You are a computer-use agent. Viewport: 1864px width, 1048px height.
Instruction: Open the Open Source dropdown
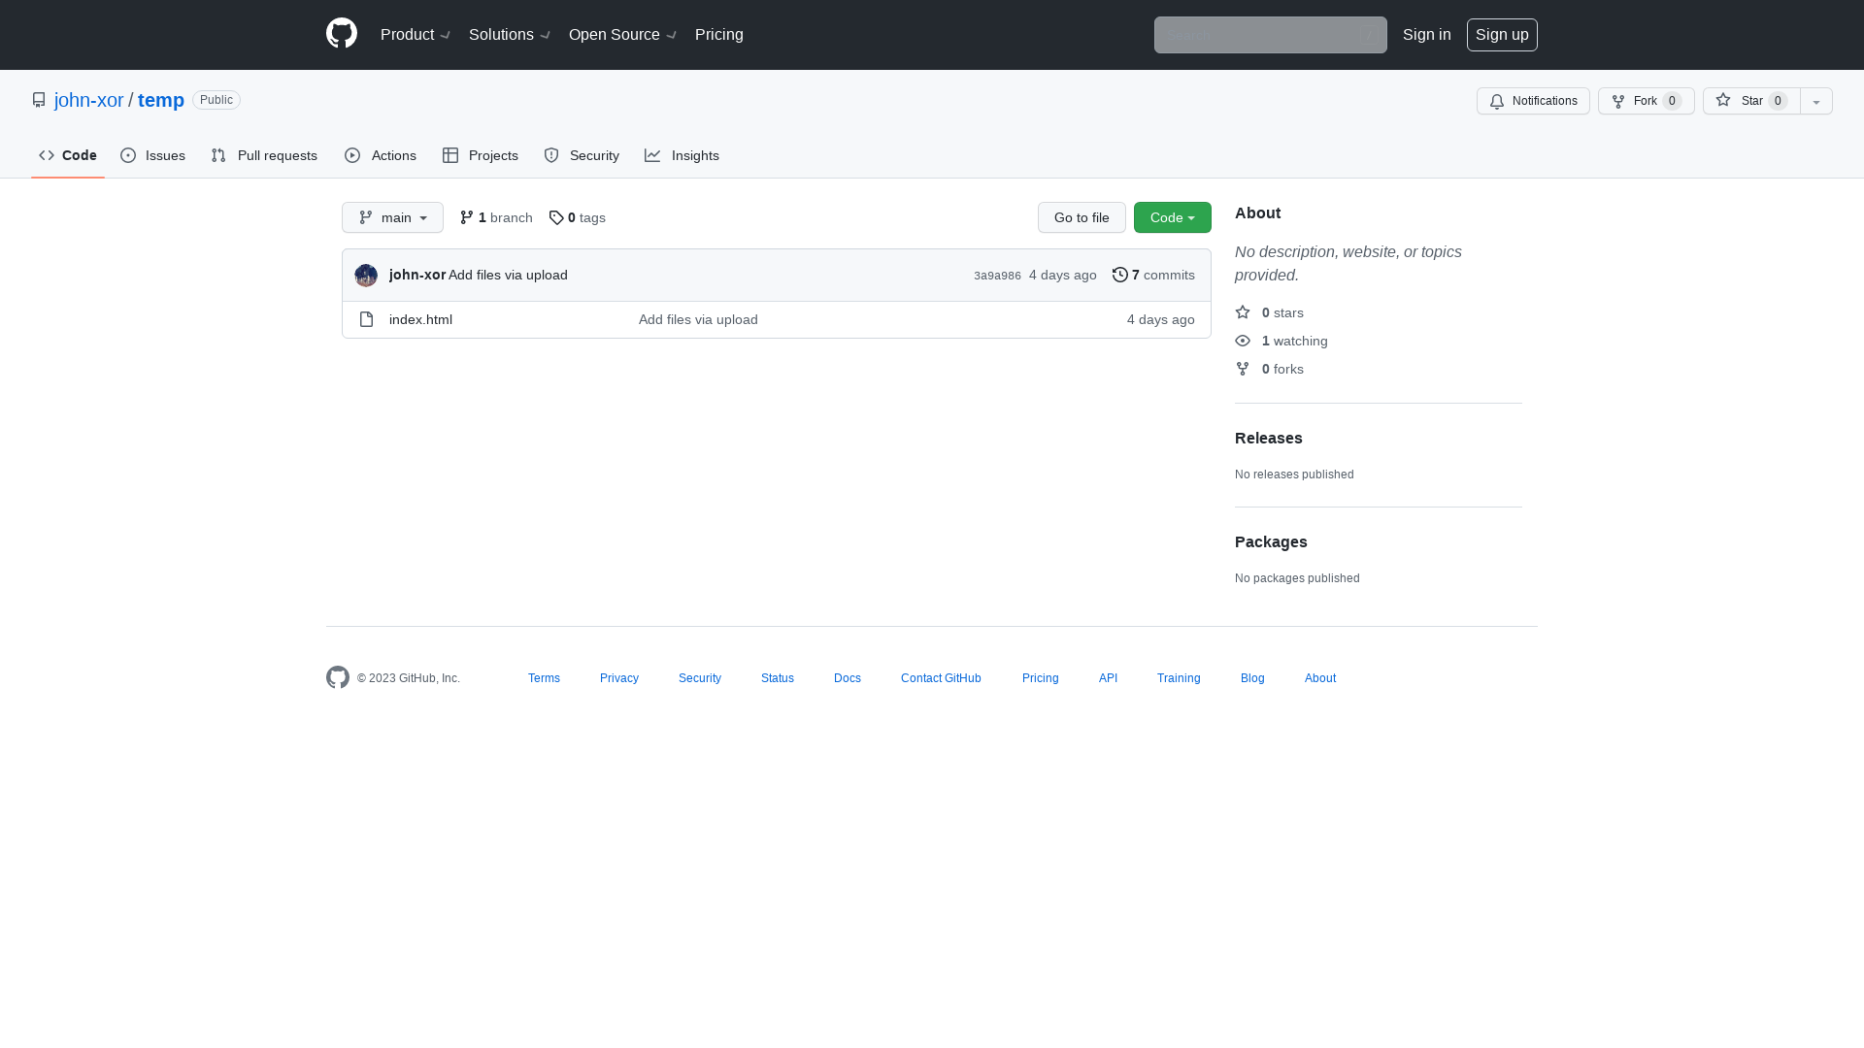622,35
